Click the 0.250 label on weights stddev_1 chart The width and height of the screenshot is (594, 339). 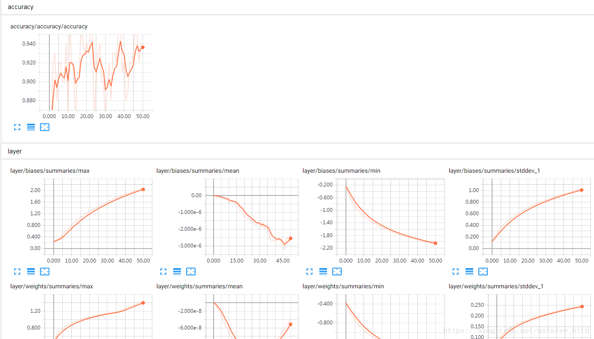[x=476, y=305]
